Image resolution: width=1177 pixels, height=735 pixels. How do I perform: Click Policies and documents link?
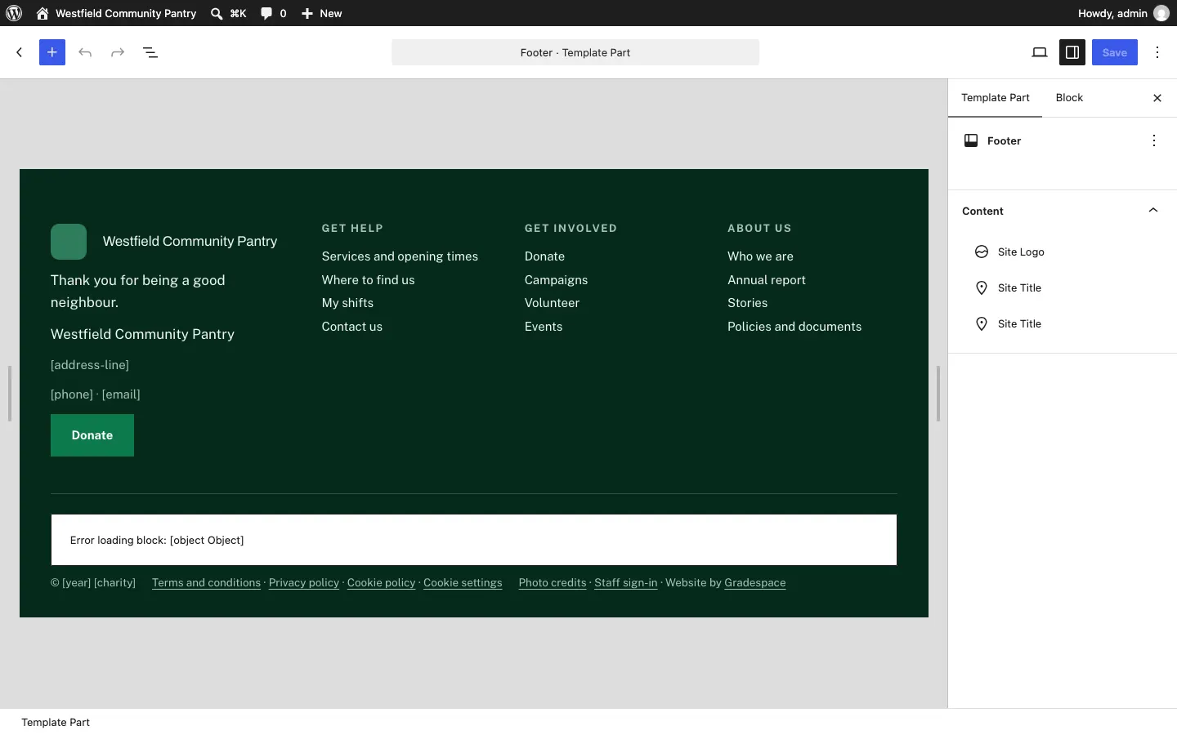click(794, 327)
